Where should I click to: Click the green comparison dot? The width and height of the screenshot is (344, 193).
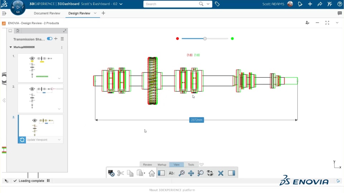pyautogui.click(x=232, y=39)
